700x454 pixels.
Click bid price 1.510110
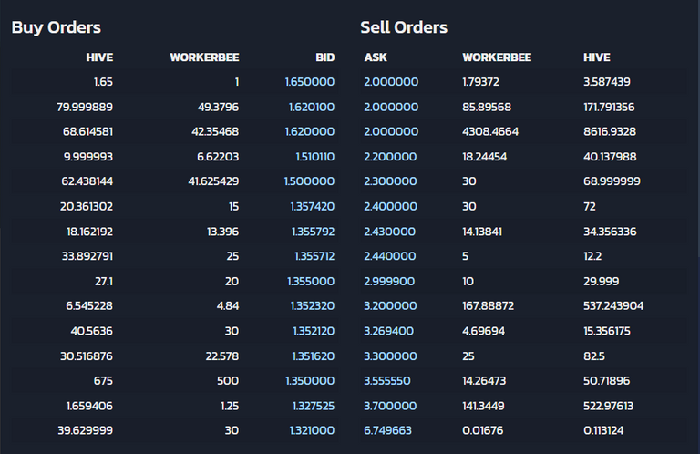tap(315, 157)
